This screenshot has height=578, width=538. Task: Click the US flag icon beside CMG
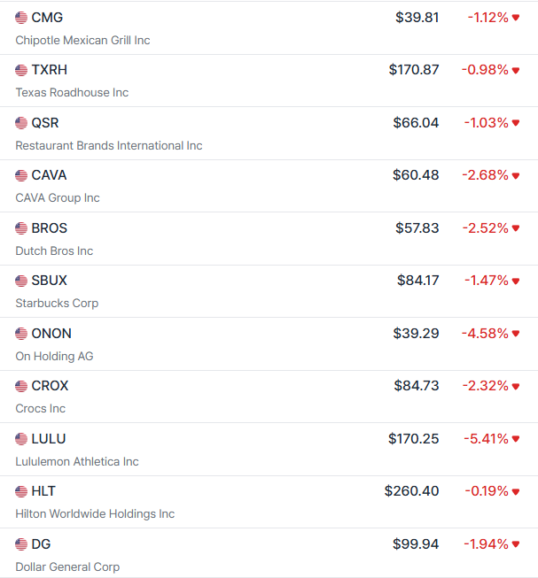pyautogui.click(x=21, y=18)
